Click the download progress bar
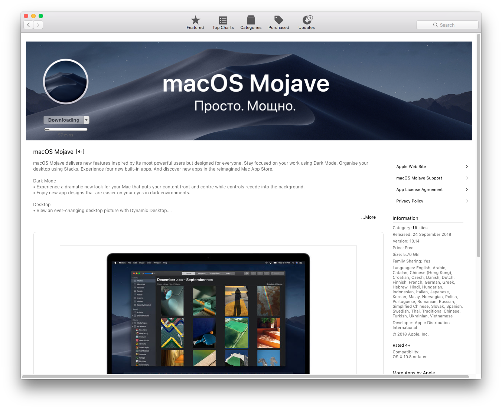The height and width of the screenshot is (409, 502). [x=66, y=129]
